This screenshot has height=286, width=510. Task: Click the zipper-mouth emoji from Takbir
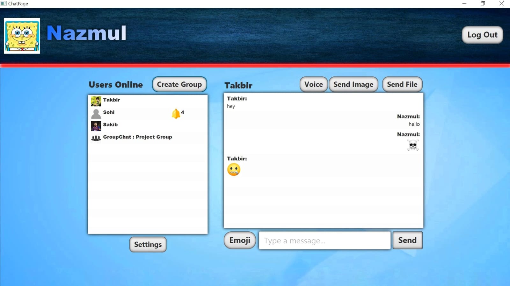coord(234,170)
